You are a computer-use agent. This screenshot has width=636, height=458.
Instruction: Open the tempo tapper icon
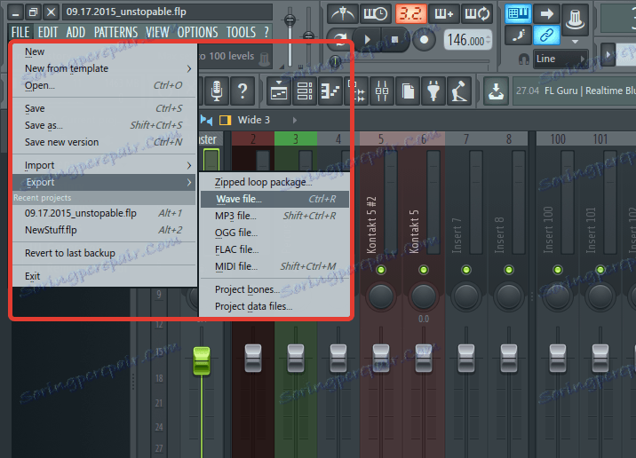tap(459, 91)
